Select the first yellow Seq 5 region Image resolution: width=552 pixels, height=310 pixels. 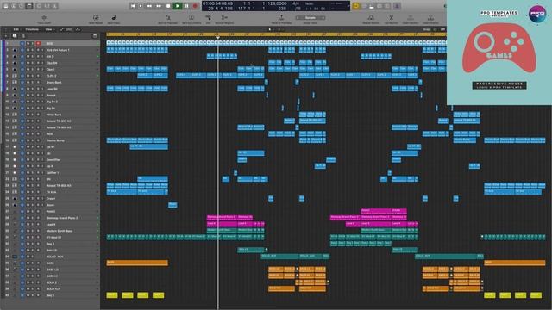[112, 295]
